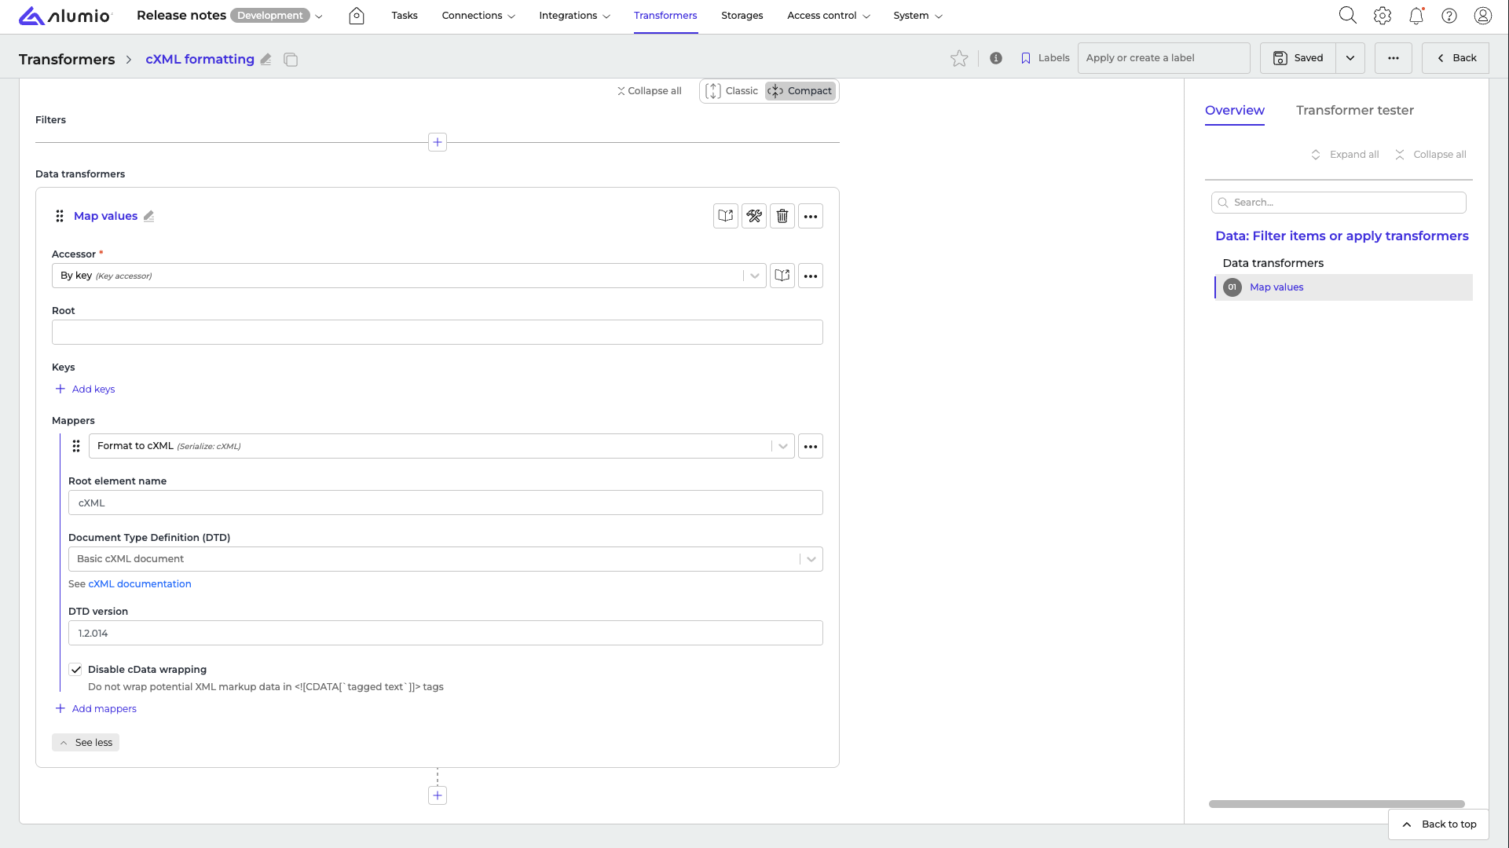The width and height of the screenshot is (1509, 848).
Task: Uncheck Disable cData wrapping checkbox
Action: pyautogui.click(x=75, y=670)
